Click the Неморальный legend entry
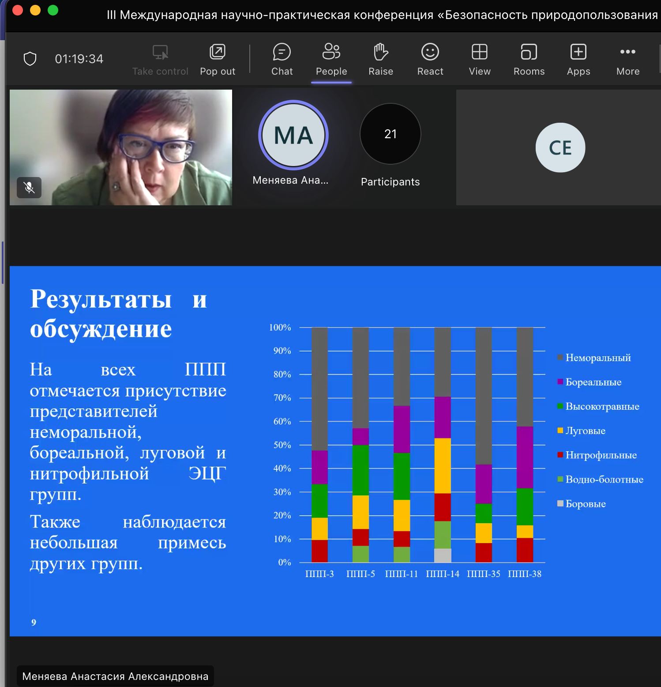This screenshot has width=661, height=687. (594, 358)
